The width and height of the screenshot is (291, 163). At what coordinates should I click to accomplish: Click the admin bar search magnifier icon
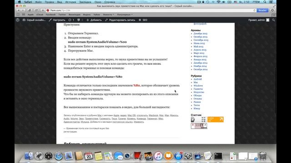(x=274, y=20)
